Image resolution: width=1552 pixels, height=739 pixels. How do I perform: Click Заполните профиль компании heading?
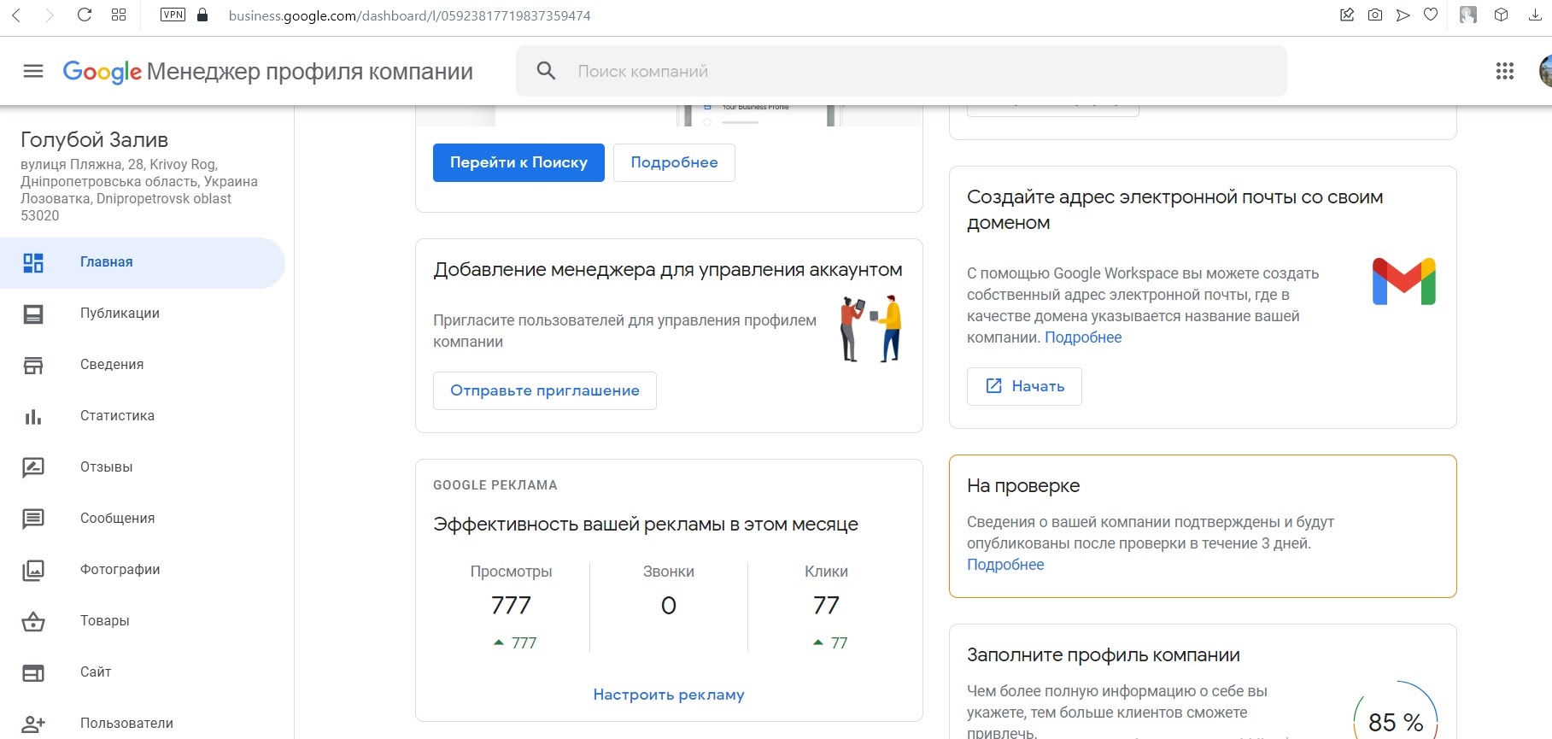1104,655
